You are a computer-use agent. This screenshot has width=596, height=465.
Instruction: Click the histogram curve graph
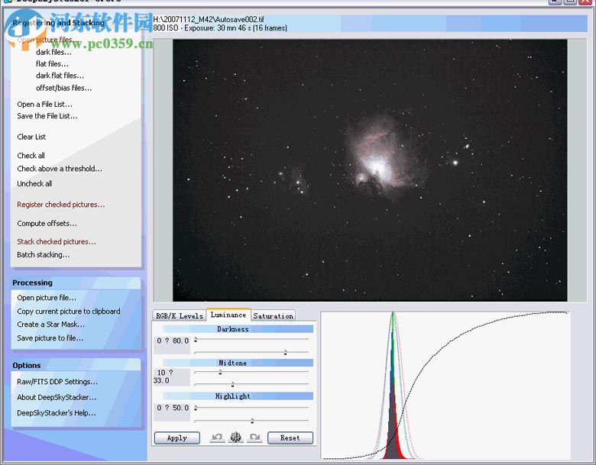pos(445,386)
